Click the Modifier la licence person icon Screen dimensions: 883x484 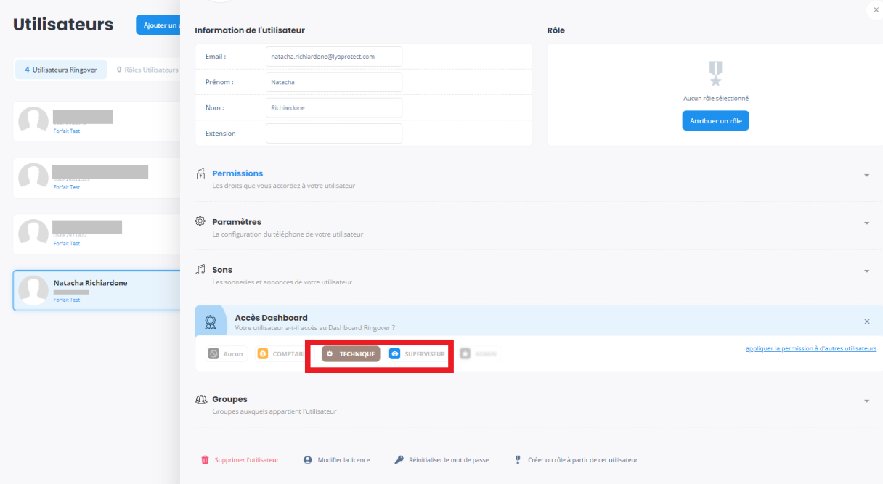tap(307, 460)
